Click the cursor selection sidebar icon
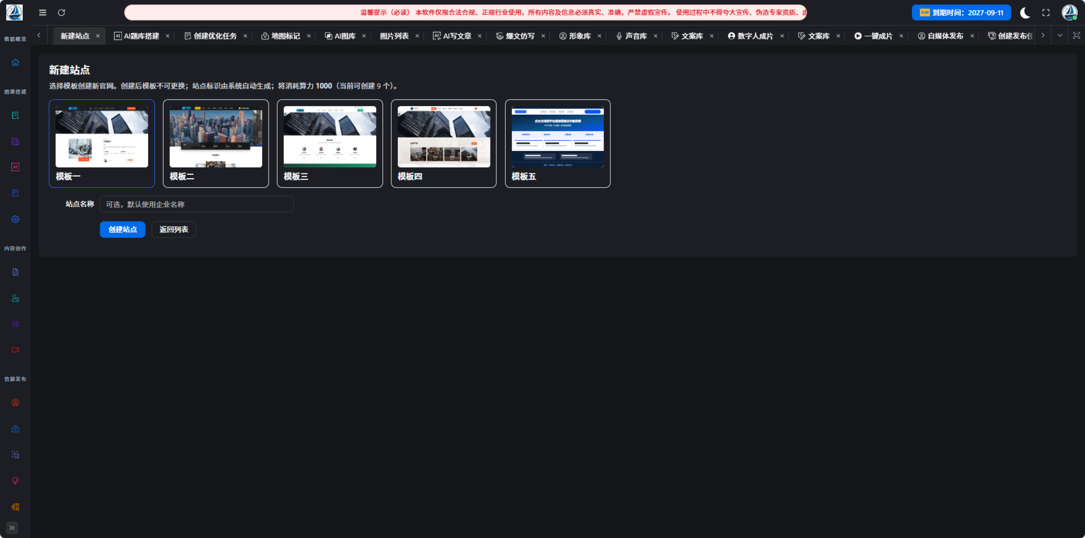The image size is (1085, 538). pyautogui.click(x=15, y=455)
